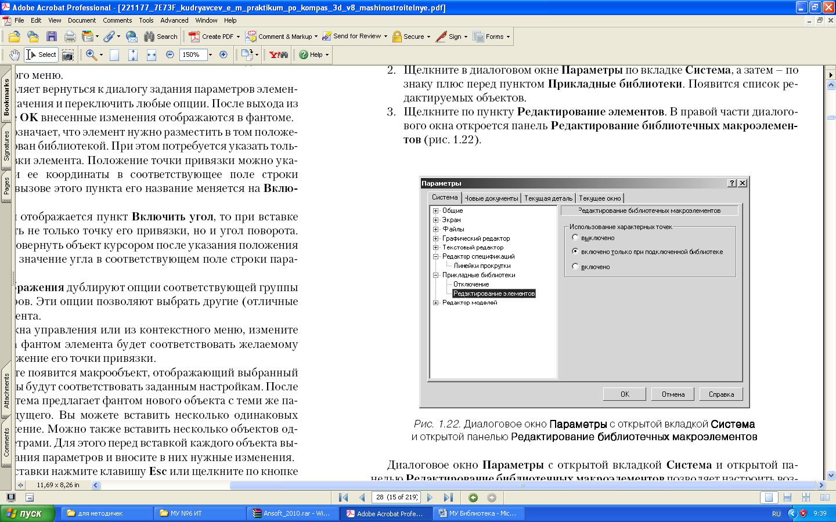Open the Sign toolbar button
The image size is (836, 522).
[x=452, y=37]
